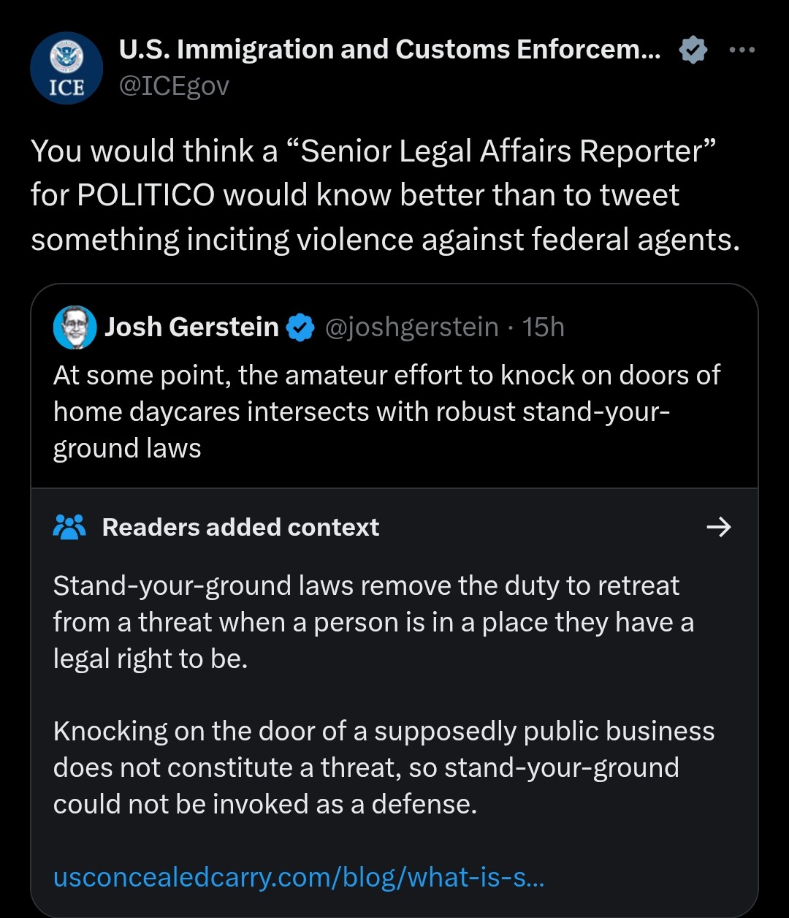Open the U.S. Immigration and Customs Enforcement account name

pos(389,50)
